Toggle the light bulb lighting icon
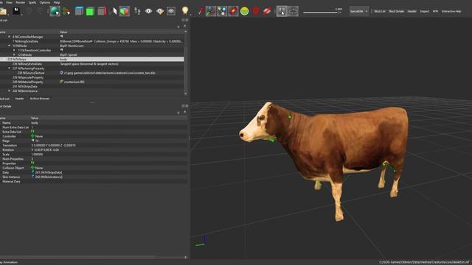 coord(185,12)
